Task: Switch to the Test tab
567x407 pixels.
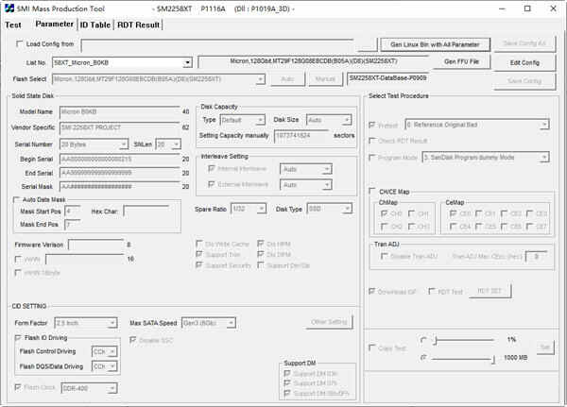Action: [13, 25]
